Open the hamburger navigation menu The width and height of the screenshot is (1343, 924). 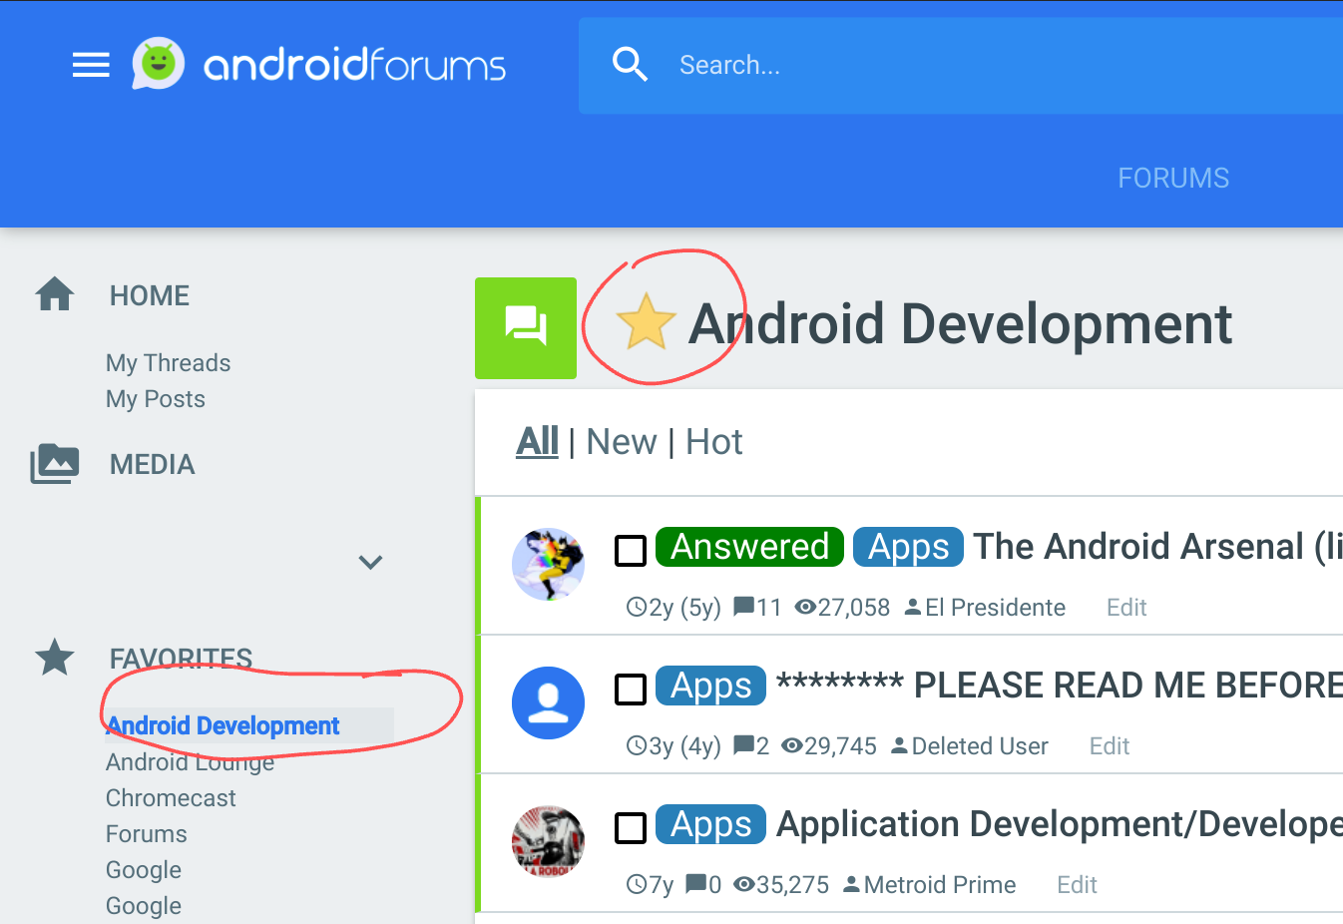pos(91,66)
